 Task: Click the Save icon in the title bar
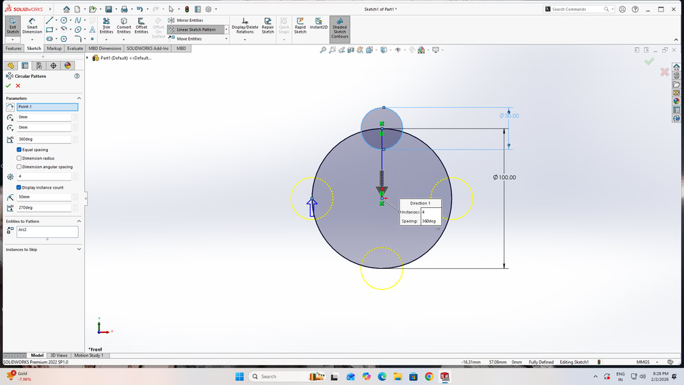point(109,9)
